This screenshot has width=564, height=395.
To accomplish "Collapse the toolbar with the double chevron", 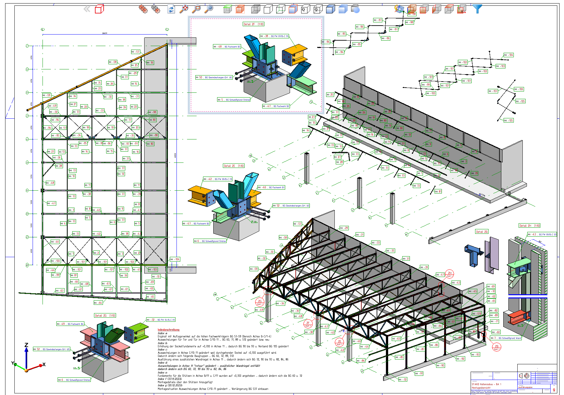I will click(87, 9).
